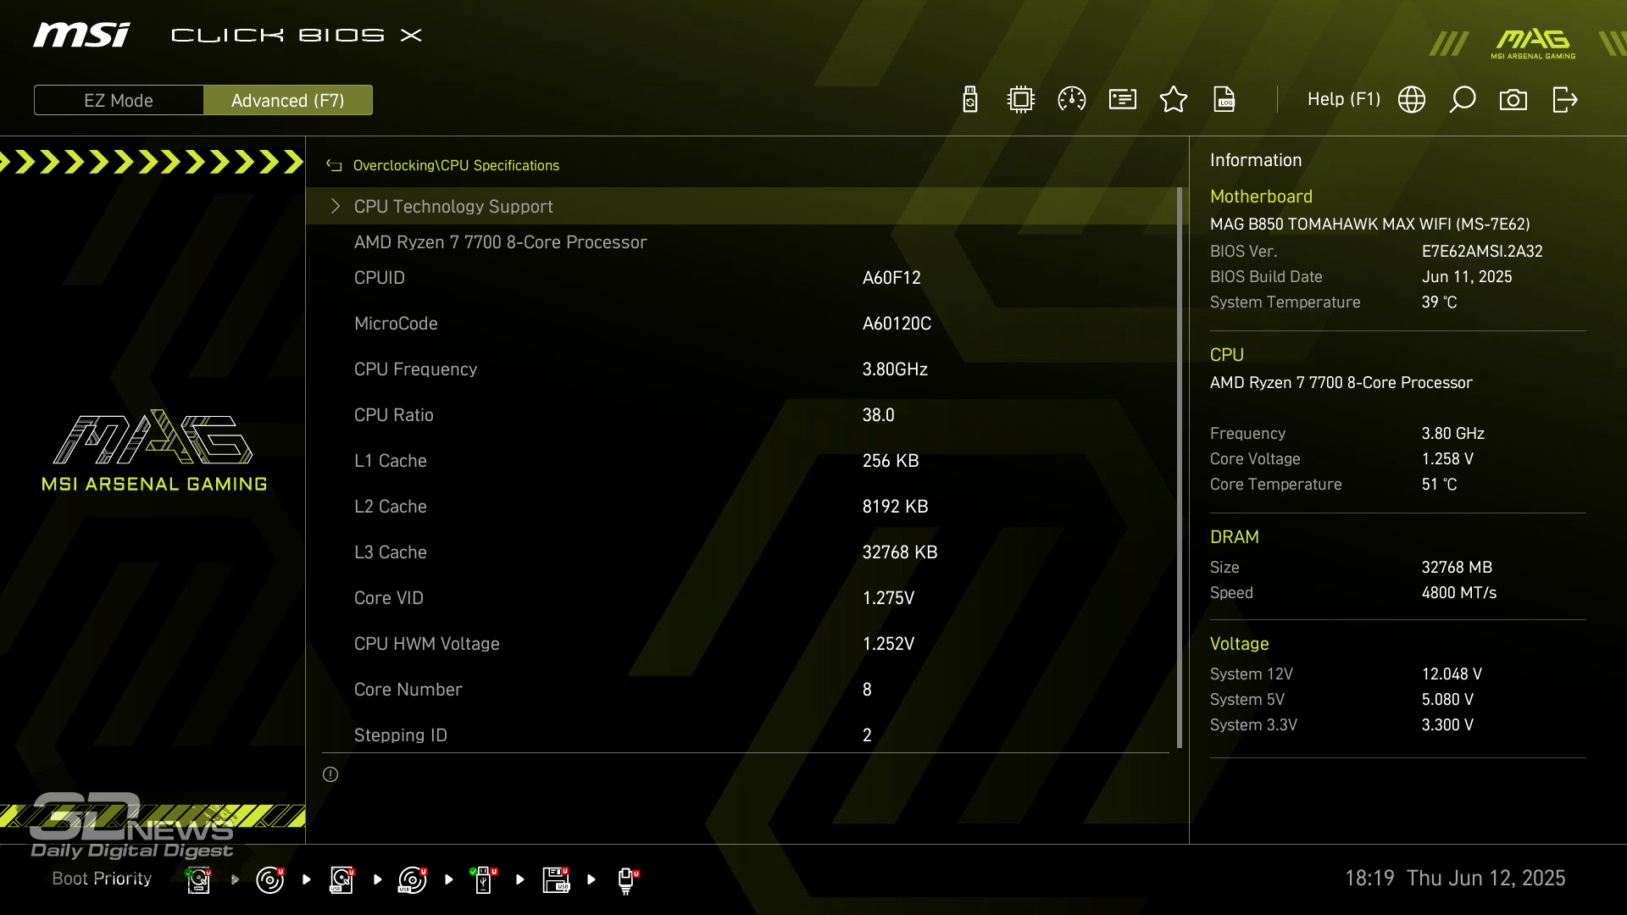
Task: Click the Motherboard heading in Information panel
Action: 1261,197
